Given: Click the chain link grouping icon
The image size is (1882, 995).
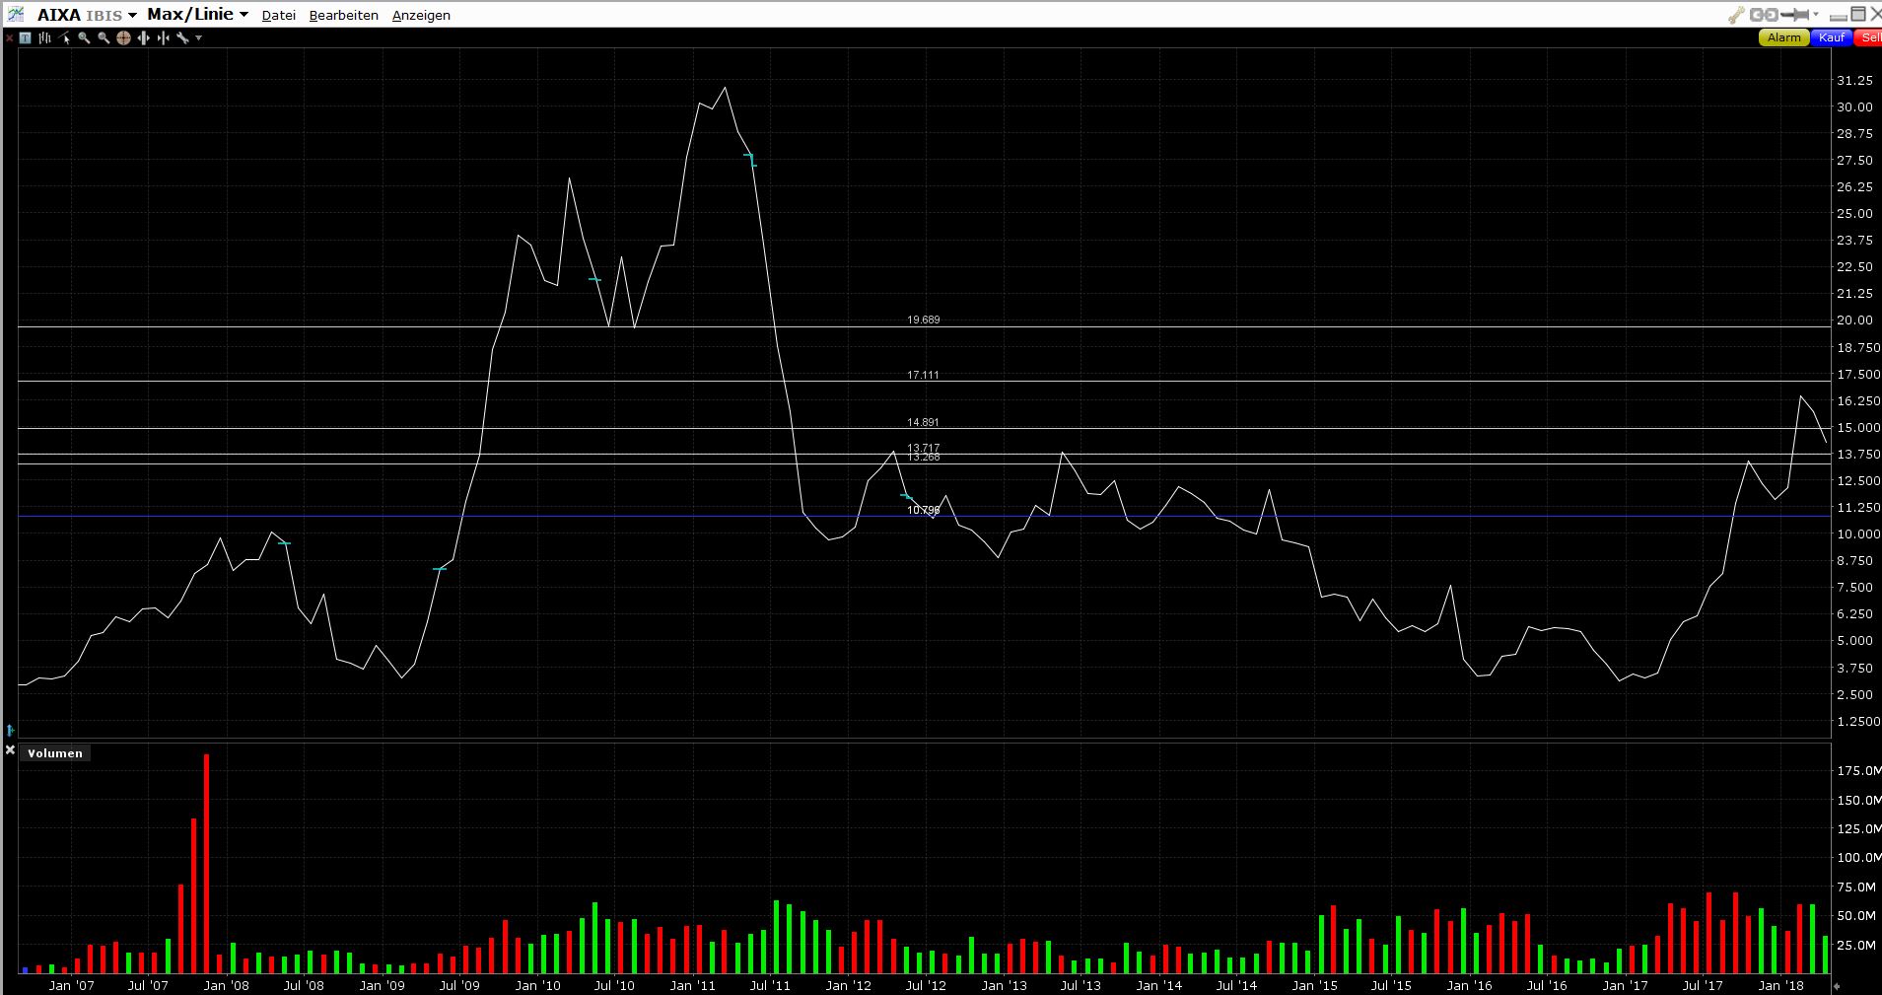Looking at the screenshot, I should [1764, 15].
